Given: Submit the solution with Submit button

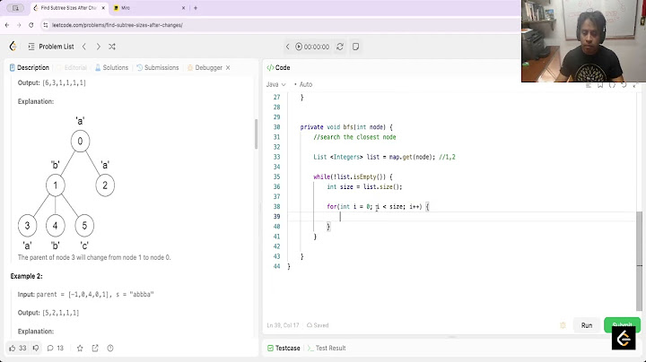Looking at the screenshot, I should coord(622,325).
